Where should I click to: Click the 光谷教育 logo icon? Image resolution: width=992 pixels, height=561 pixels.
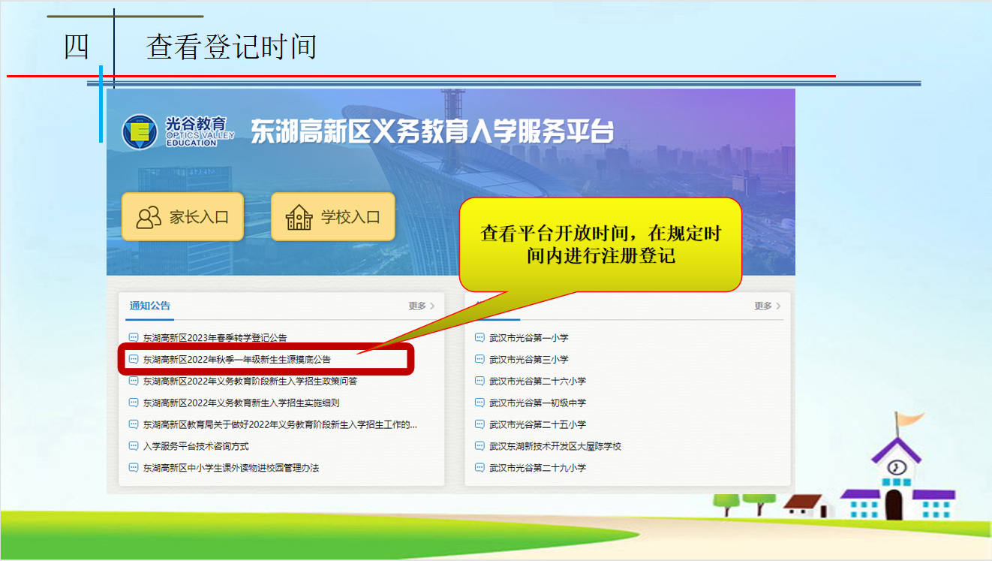140,132
